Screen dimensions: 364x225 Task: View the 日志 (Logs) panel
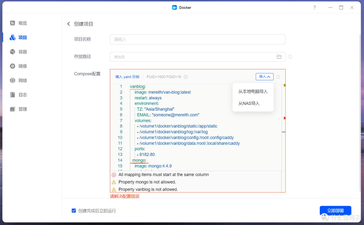click(19, 95)
